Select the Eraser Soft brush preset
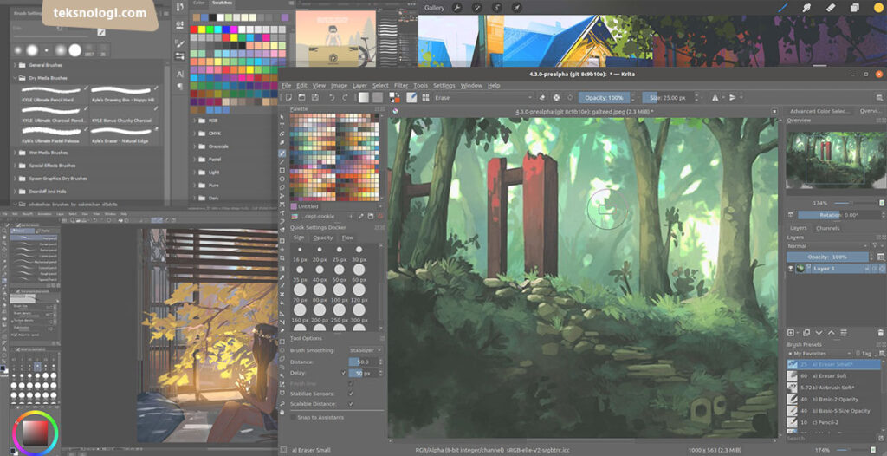The image size is (887, 456). coord(834,375)
